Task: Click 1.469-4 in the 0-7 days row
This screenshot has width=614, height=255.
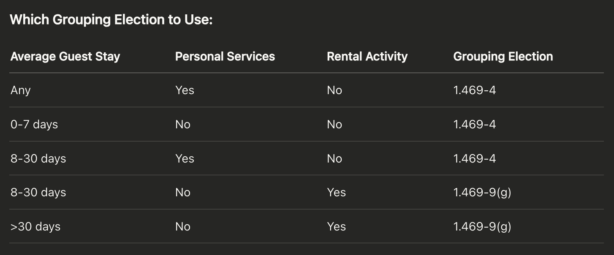Action: pos(474,125)
